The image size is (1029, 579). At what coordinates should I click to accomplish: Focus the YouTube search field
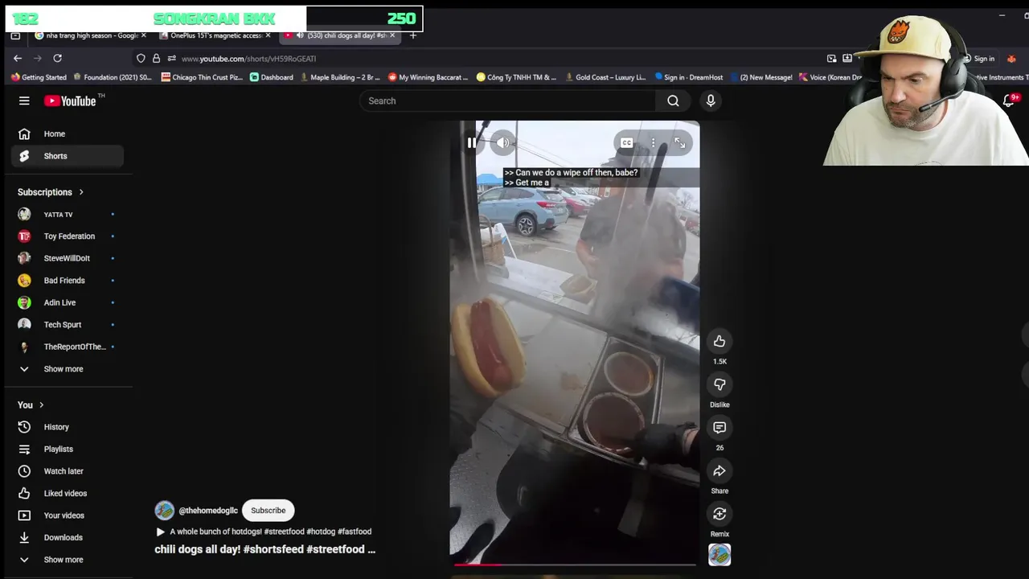pyautogui.click(x=507, y=101)
